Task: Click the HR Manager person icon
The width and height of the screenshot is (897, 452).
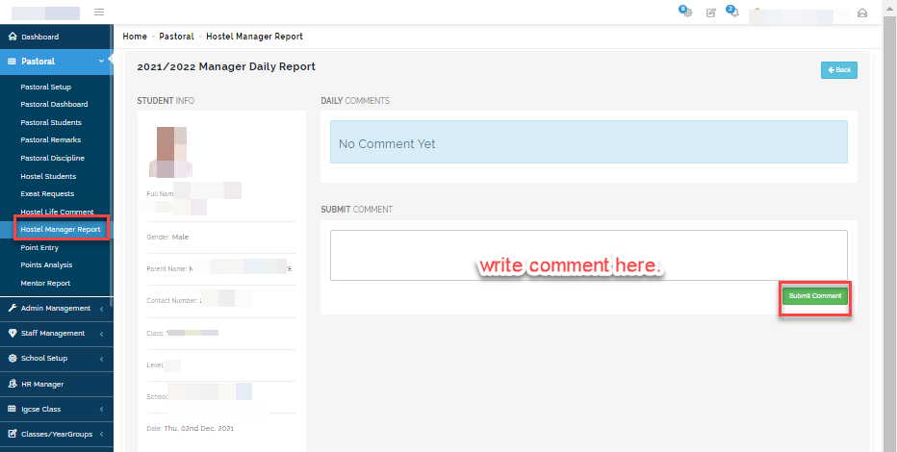Action: (12, 384)
